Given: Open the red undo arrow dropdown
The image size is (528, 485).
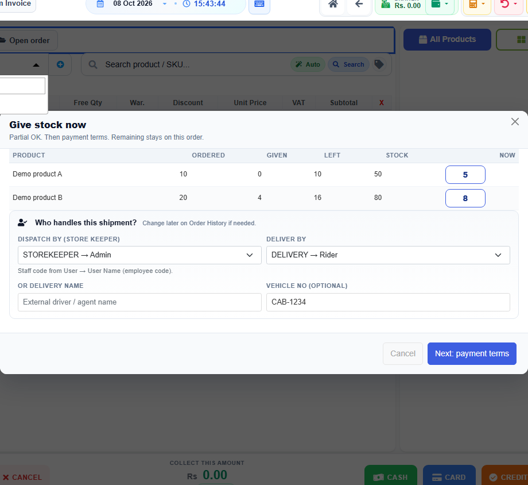Looking at the screenshot, I should click(508, 5).
